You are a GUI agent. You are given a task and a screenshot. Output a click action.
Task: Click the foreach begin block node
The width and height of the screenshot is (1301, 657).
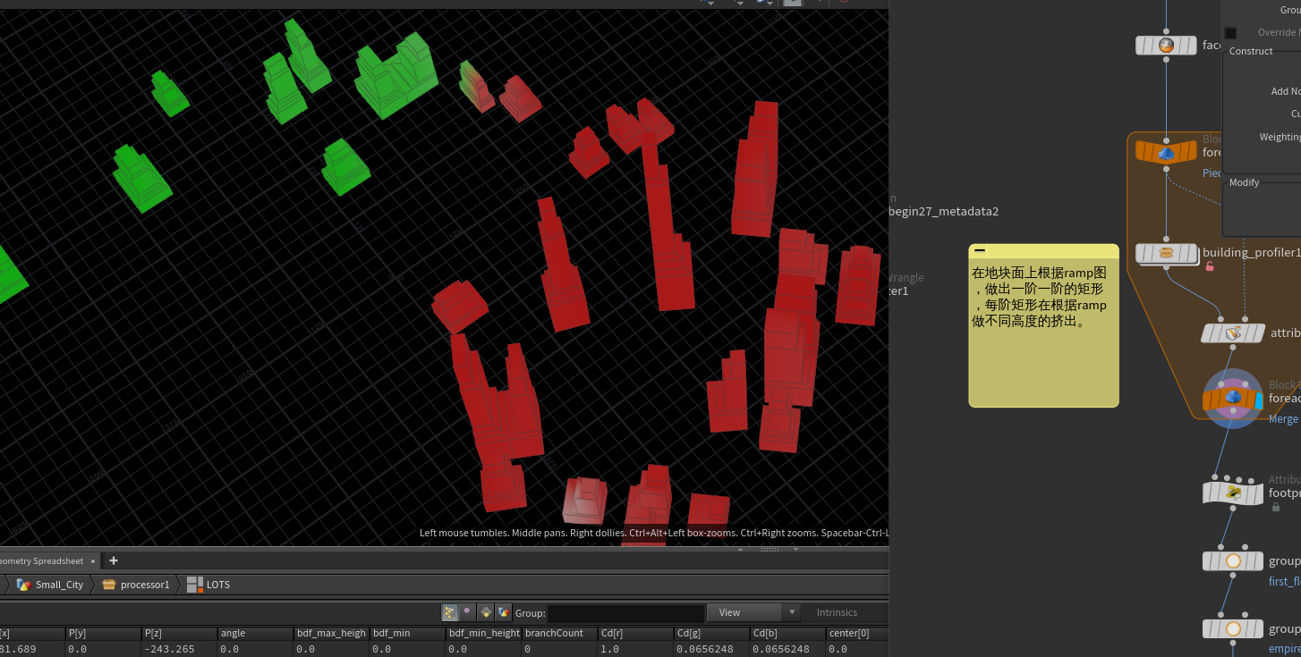(x=1166, y=152)
